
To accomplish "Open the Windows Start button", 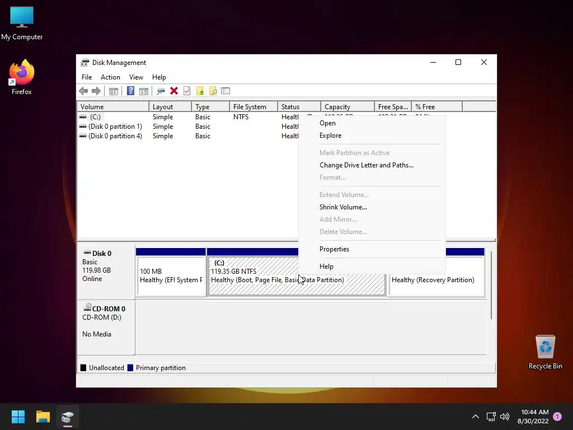I will [x=18, y=417].
